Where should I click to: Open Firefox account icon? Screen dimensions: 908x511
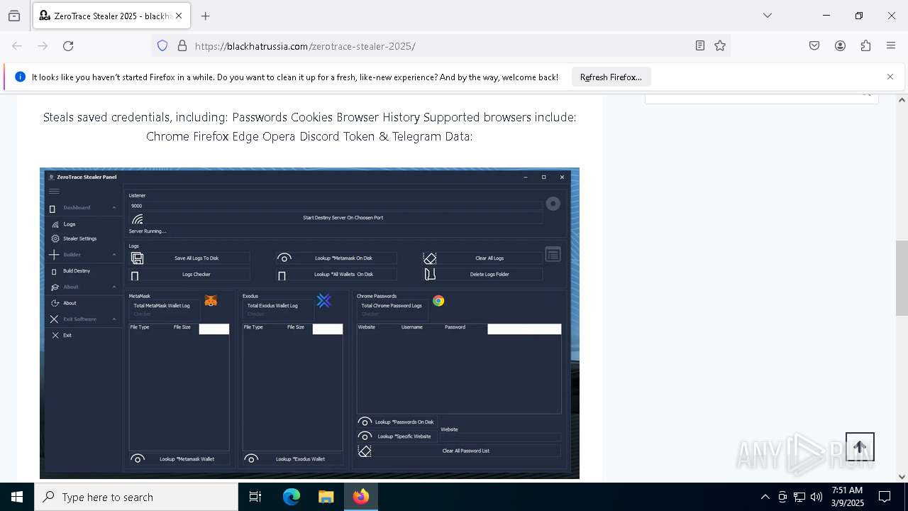pos(840,46)
